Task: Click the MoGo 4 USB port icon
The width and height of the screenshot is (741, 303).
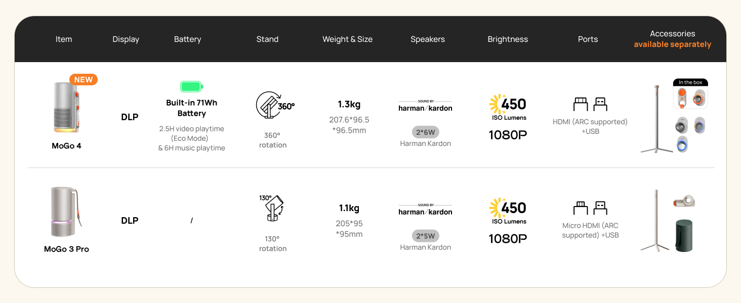Action: pos(600,105)
